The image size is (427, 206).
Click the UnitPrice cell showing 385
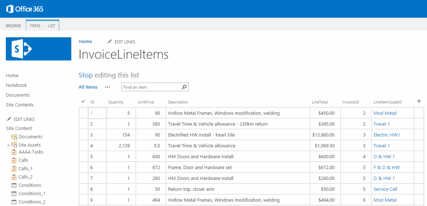pos(151,124)
